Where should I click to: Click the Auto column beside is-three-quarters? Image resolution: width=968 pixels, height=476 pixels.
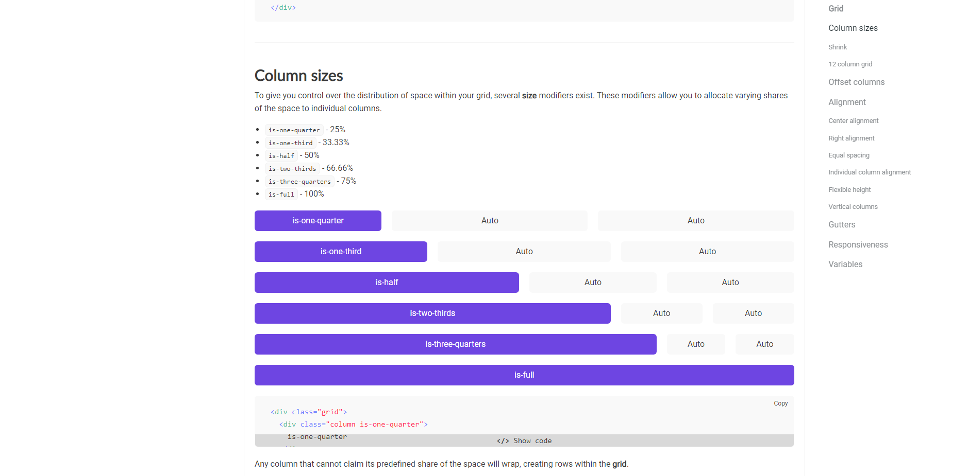point(695,344)
